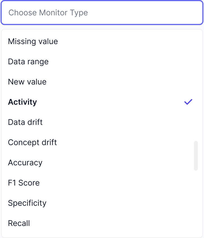204x238 pixels.
Task: Click the scrollbar track below the thumb
Action: 196,202
